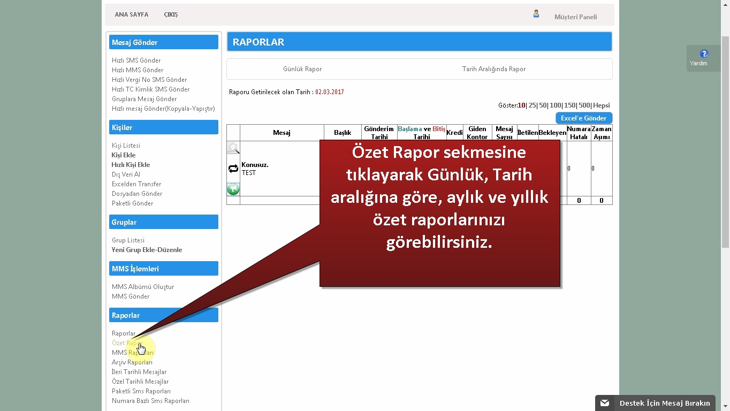The height and width of the screenshot is (411, 730).
Task: Open MMS Albümü Oluştur link
Action: [142, 287]
